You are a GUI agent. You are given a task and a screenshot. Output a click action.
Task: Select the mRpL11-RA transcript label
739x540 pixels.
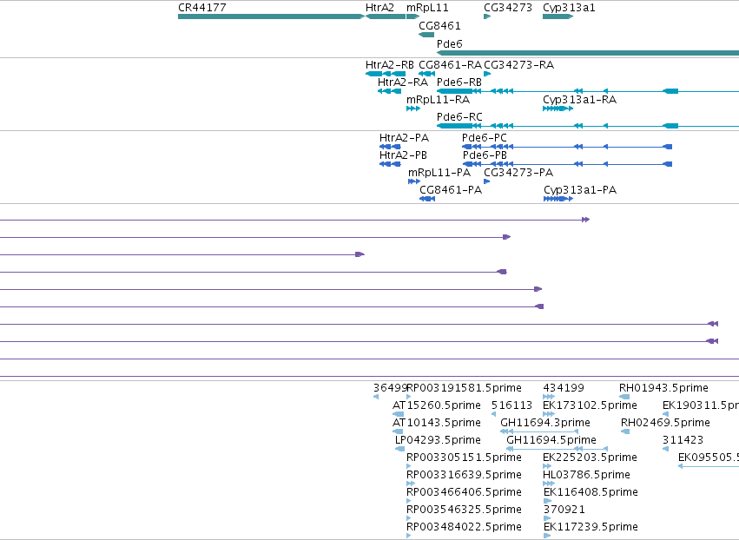pyautogui.click(x=439, y=100)
